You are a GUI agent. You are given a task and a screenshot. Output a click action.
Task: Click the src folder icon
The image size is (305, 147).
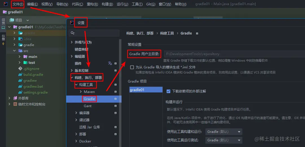pos(20,51)
